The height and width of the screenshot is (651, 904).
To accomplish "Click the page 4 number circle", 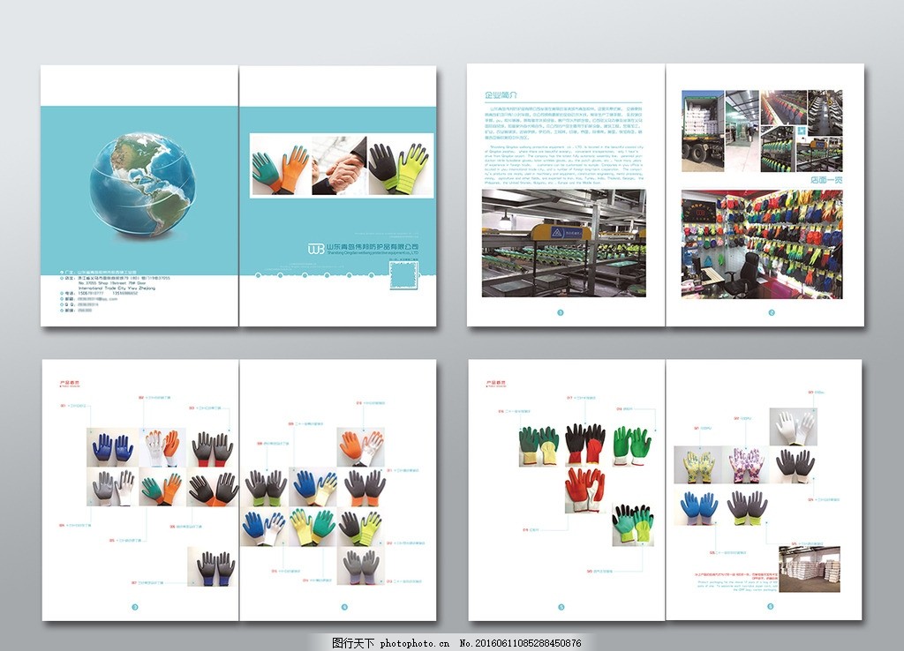I will coord(345,606).
